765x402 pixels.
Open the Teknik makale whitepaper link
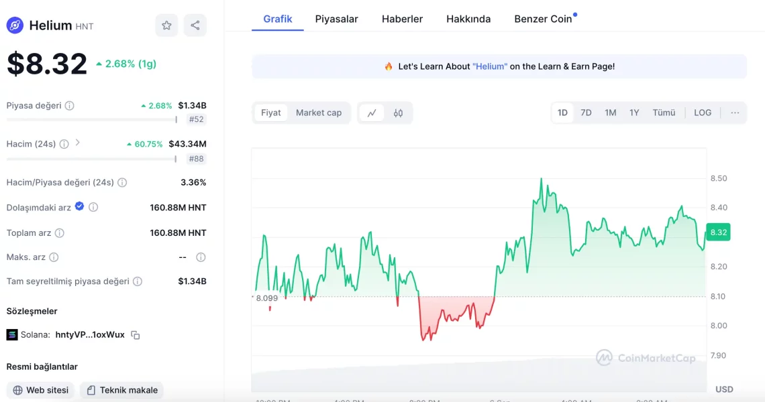[121, 390]
